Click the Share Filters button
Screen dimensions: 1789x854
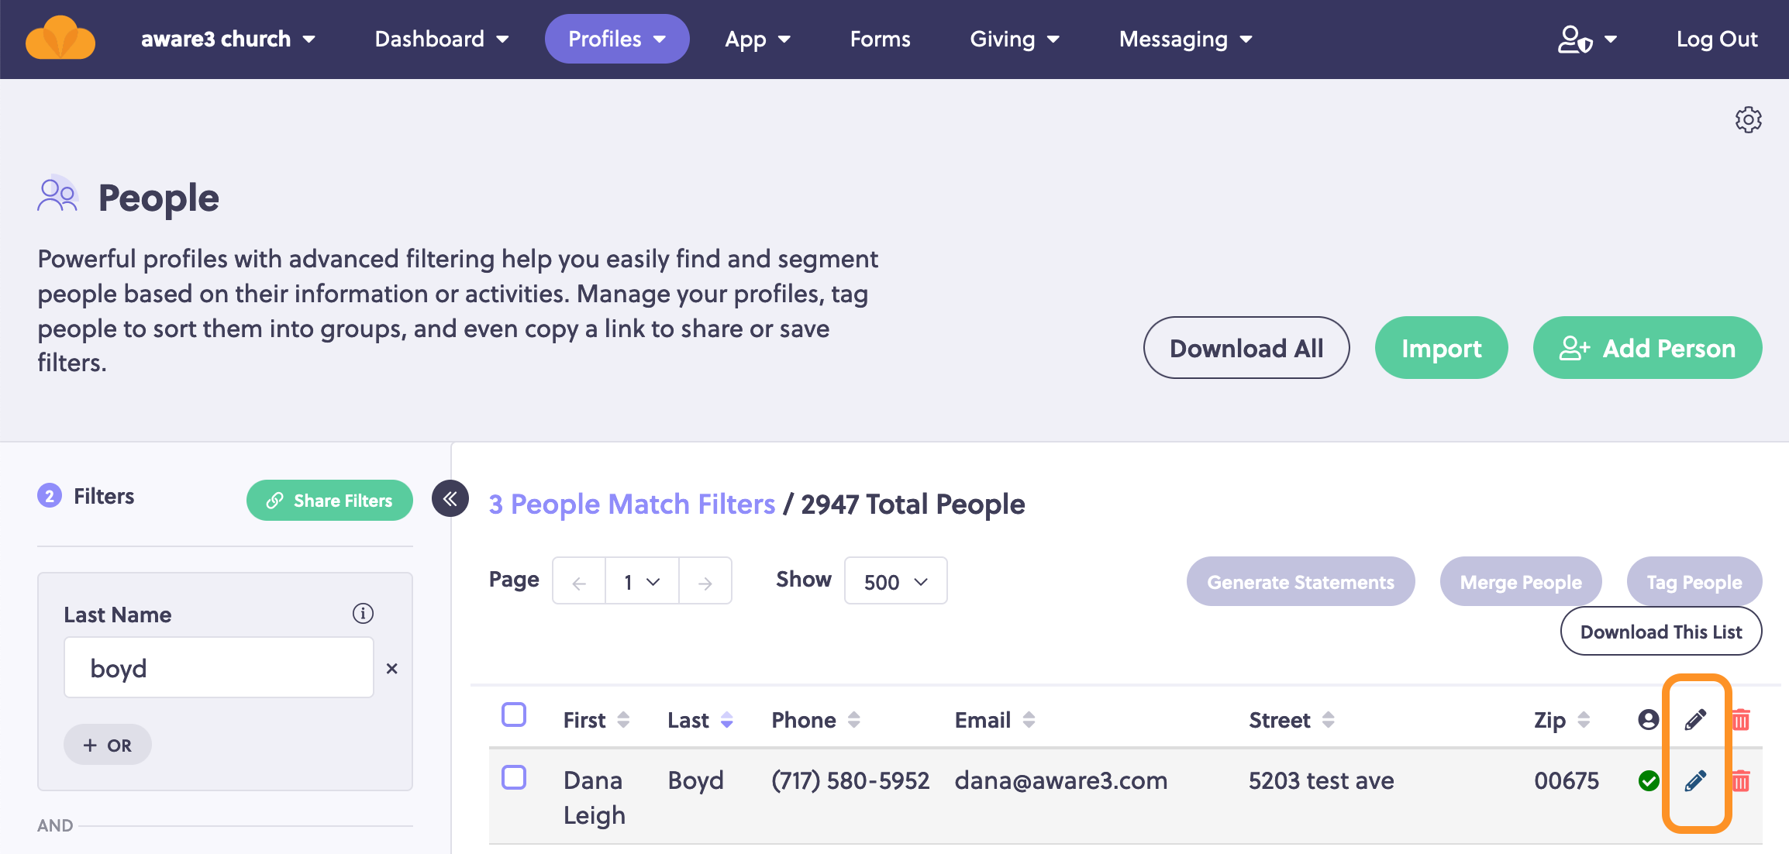coord(329,501)
